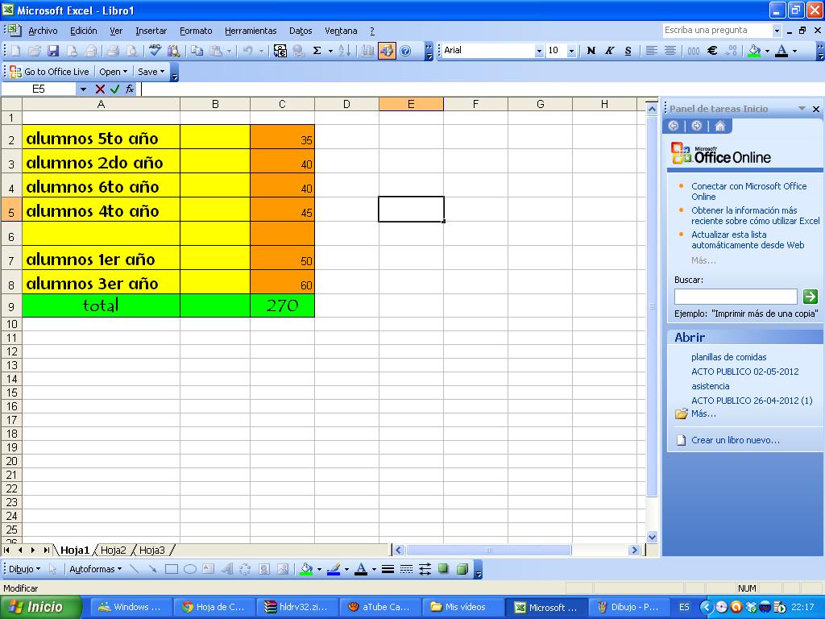Open the Autoformas dropdown menu

coord(95,569)
